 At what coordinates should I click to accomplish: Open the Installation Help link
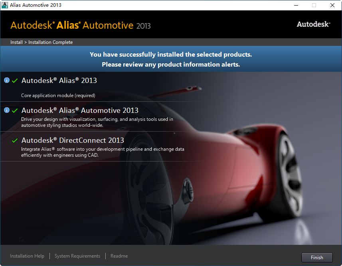[27, 256]
